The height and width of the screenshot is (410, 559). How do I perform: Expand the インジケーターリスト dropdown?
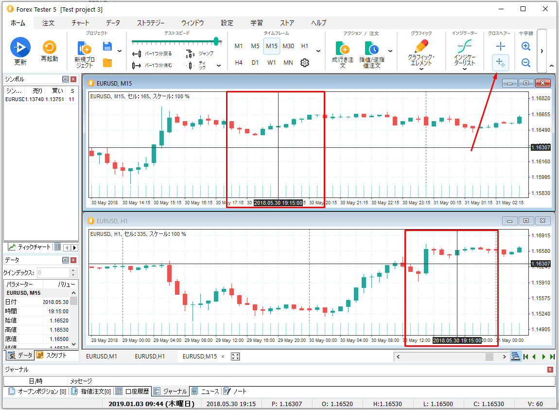click(x=464, y=69)
